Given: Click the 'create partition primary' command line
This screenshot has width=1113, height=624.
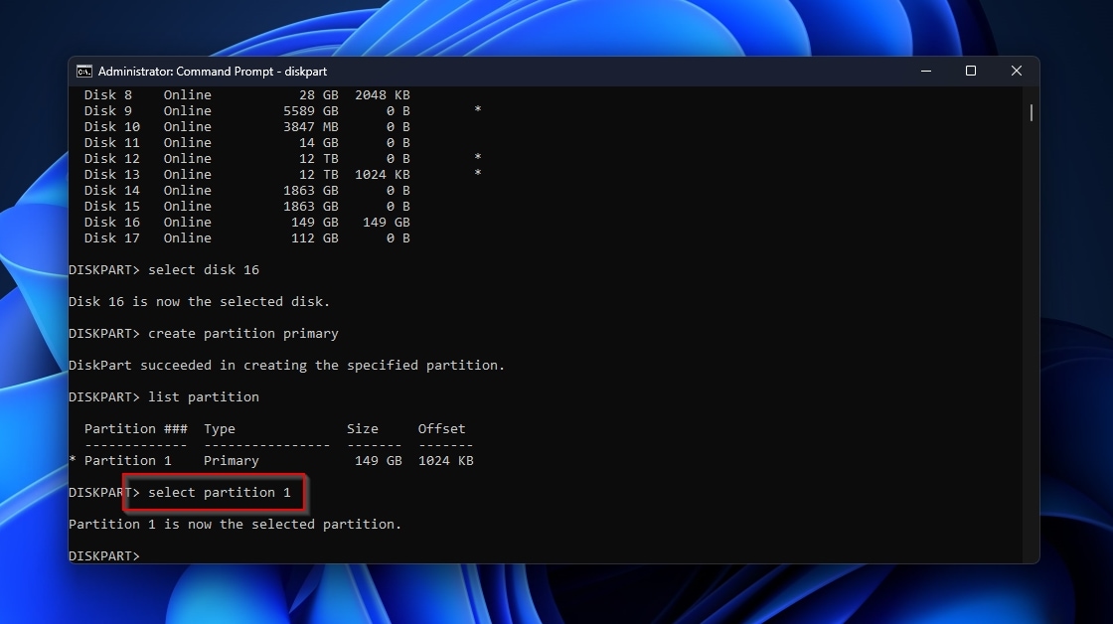Looking at the screenshot, I should point(242,334).
